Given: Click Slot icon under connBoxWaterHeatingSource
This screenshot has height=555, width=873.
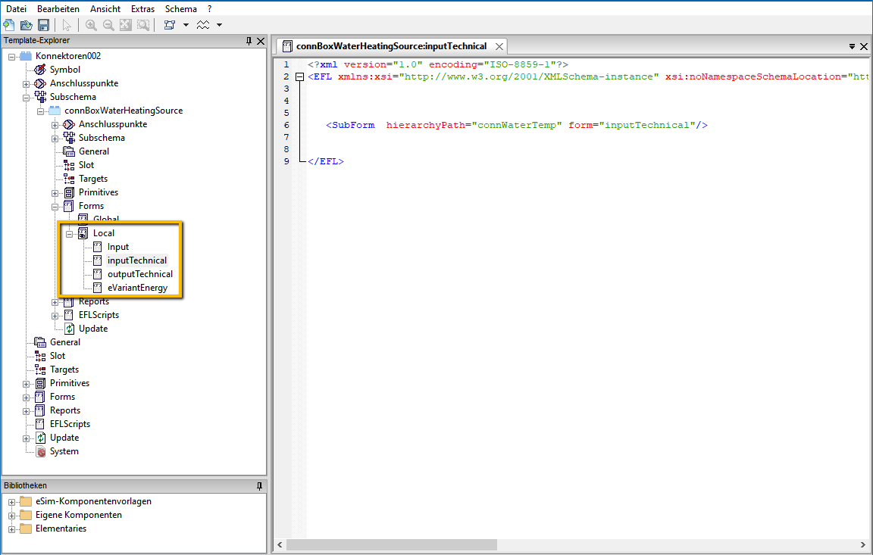Looking at the screenshot, I should (69, 165).
